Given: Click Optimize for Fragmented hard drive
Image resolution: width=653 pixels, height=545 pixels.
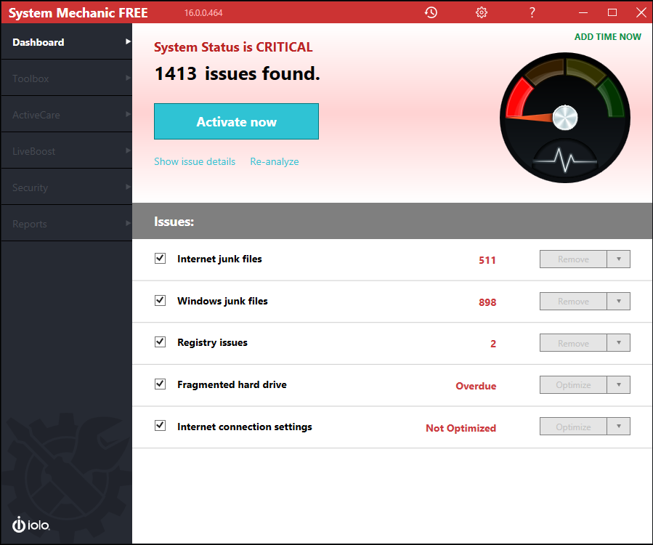Looking at the screenshot, I should (573, 384).
